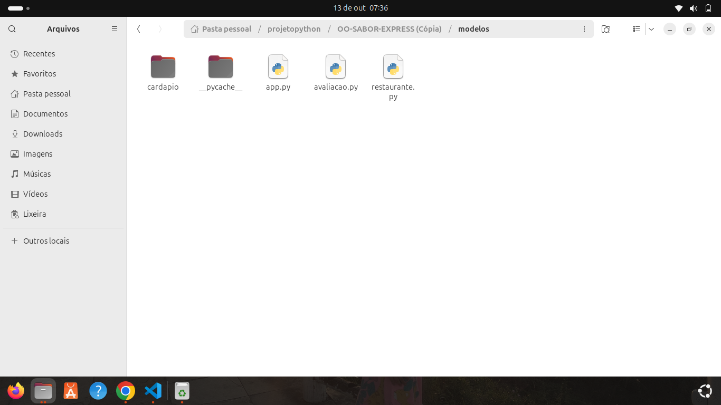
Task: Click the Files icon in the dock
Action: point(43,391)
